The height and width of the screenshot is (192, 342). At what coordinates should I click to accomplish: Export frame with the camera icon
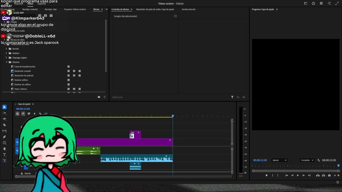coord(329,175)
